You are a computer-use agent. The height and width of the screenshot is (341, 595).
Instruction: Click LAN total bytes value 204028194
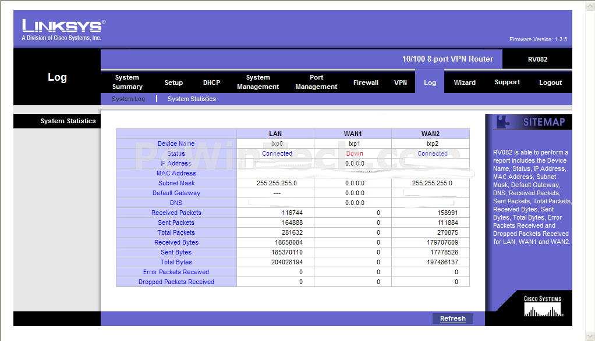[287, 262]
